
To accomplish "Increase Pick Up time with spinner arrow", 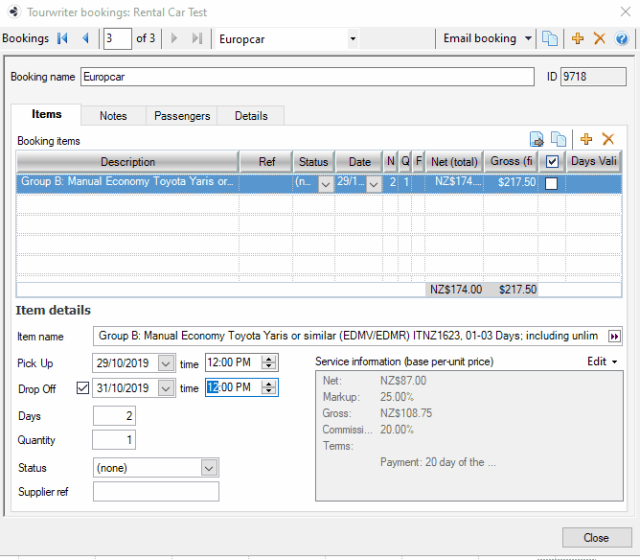I will [x=269, y=360].
